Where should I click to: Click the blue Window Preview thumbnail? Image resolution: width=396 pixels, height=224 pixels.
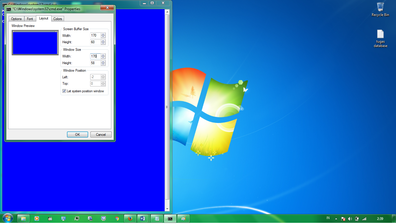35,43
